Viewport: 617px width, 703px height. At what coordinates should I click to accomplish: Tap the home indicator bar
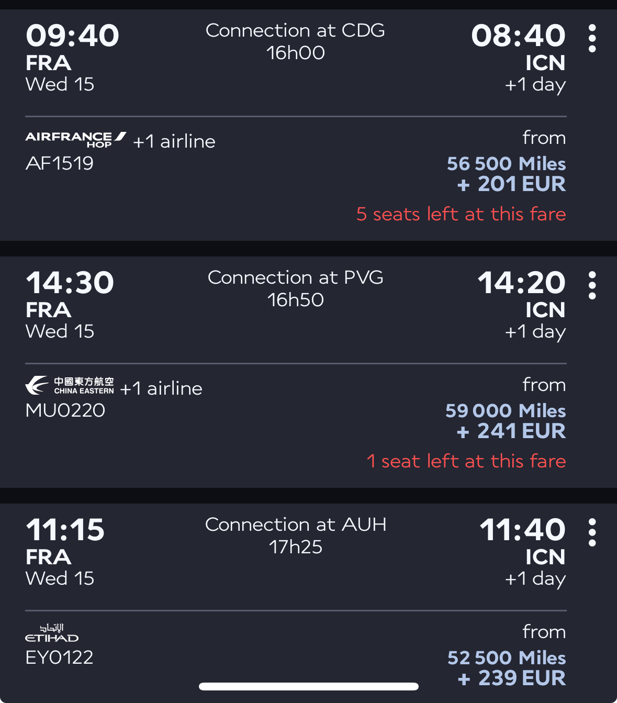(x=309, y=686)
